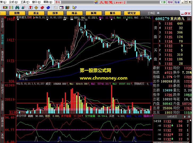The image size is (193, 143).
Task: Open the 帮助(H) menu
Action: (x=48, y=2)
